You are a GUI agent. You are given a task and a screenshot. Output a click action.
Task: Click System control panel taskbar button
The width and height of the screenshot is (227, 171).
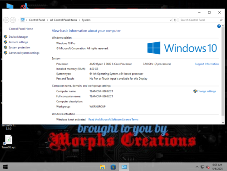click(x=124, y=167)
